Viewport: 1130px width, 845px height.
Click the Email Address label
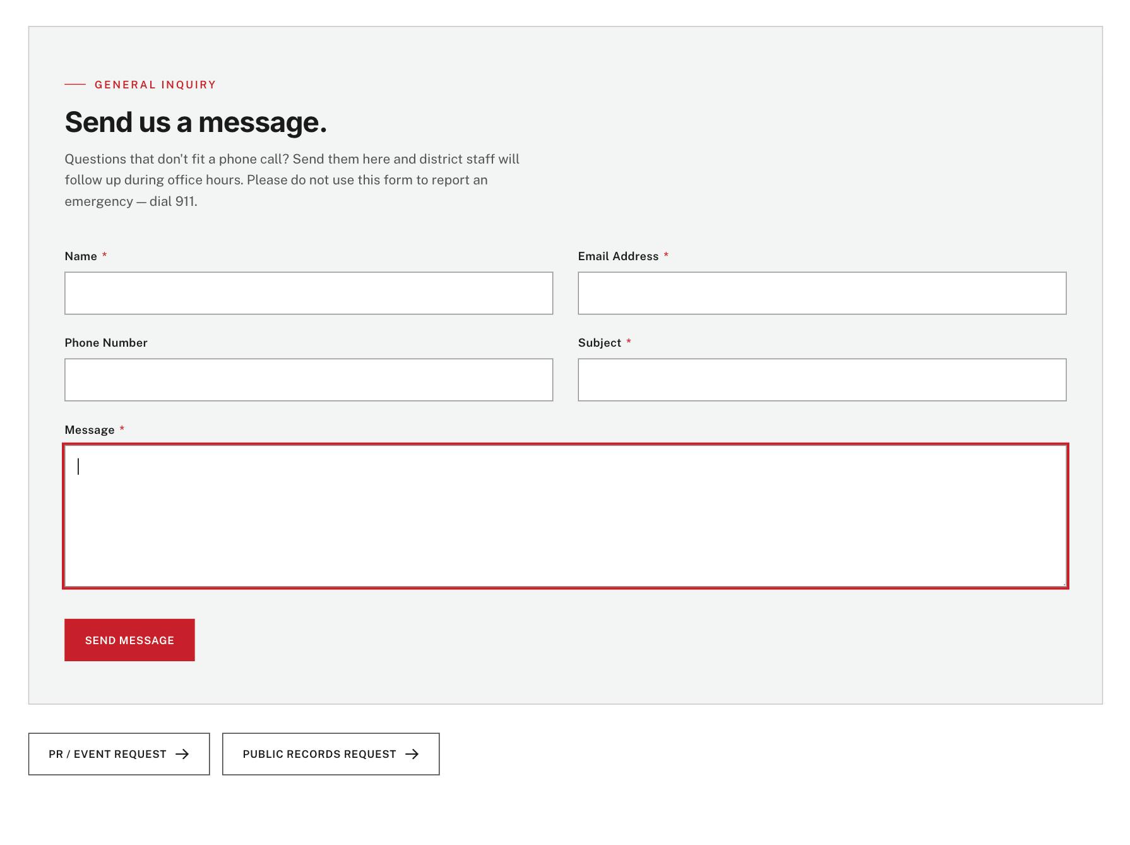pyautogui.click(x=618, y=256)
